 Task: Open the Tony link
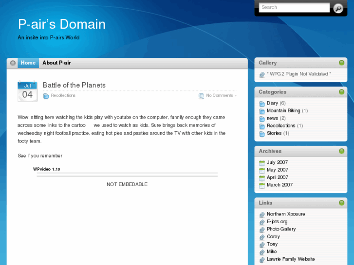click(x=272, y=244)
